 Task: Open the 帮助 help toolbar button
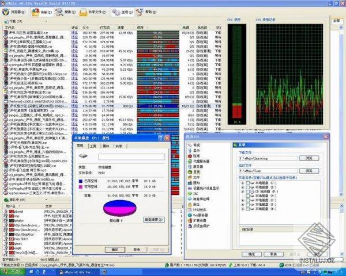[x=146, y=12]
